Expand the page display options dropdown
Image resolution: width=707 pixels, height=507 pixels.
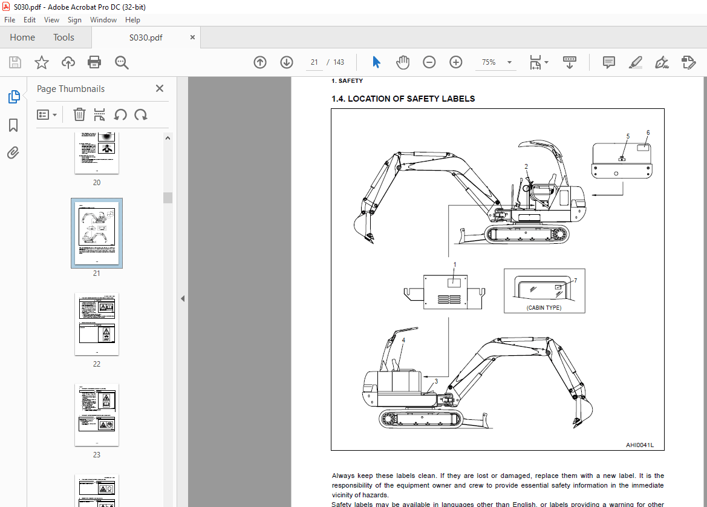[x=545, y=62]
